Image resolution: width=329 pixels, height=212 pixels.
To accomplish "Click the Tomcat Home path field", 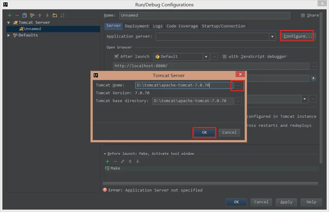I will click(x=184, y=85).
